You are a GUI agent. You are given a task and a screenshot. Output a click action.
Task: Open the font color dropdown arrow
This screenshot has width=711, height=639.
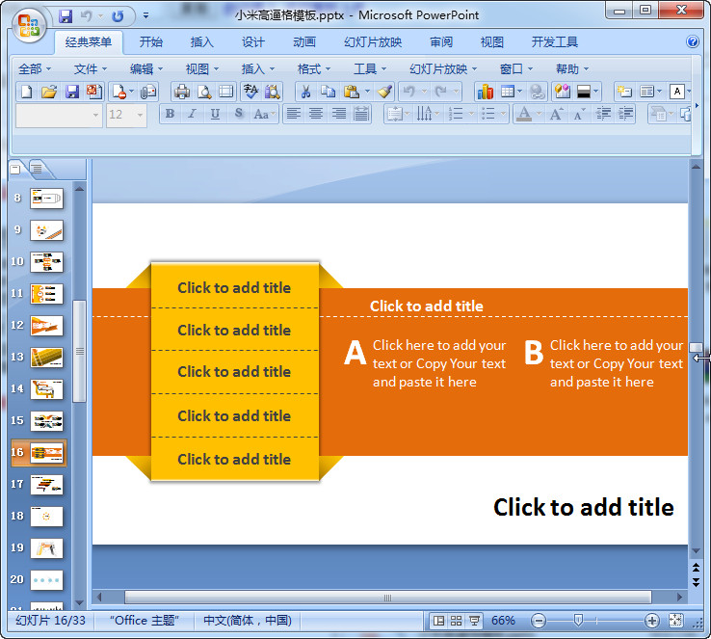click(x=539, y=115)
